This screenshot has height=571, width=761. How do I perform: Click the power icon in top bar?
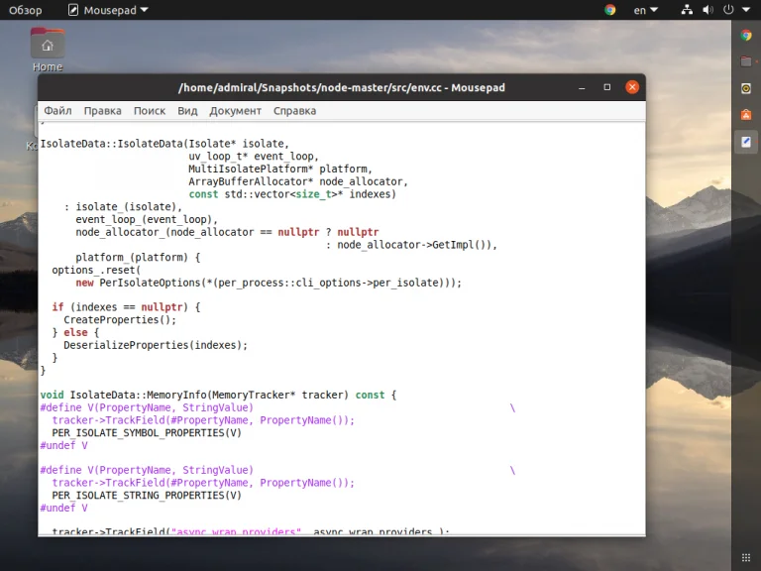point(728,10)
